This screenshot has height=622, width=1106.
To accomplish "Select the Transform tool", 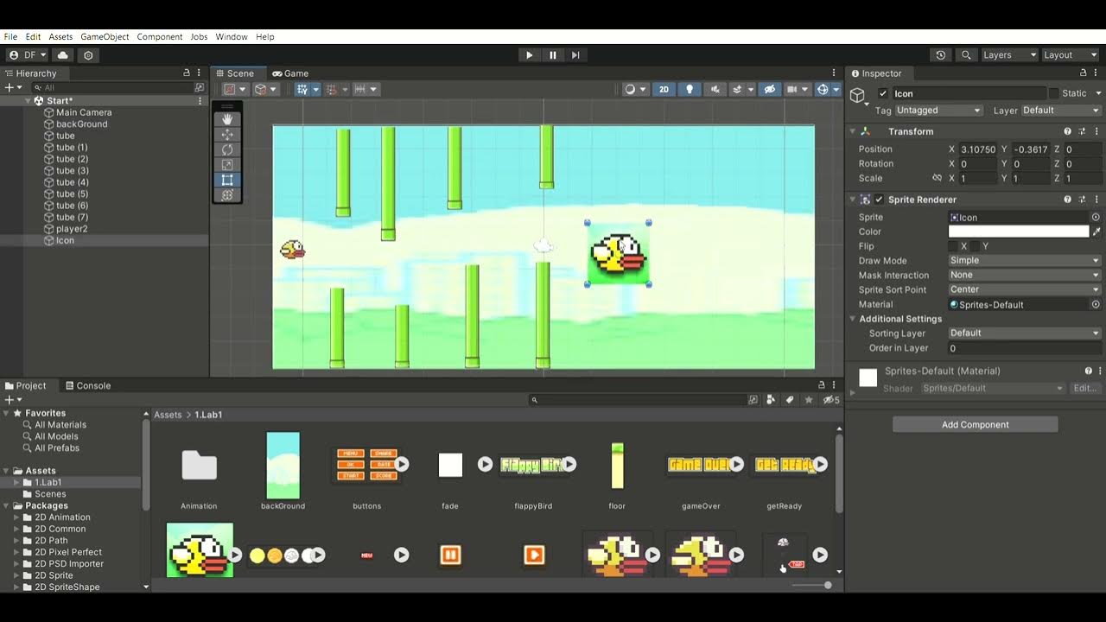I will pos(227,195).
